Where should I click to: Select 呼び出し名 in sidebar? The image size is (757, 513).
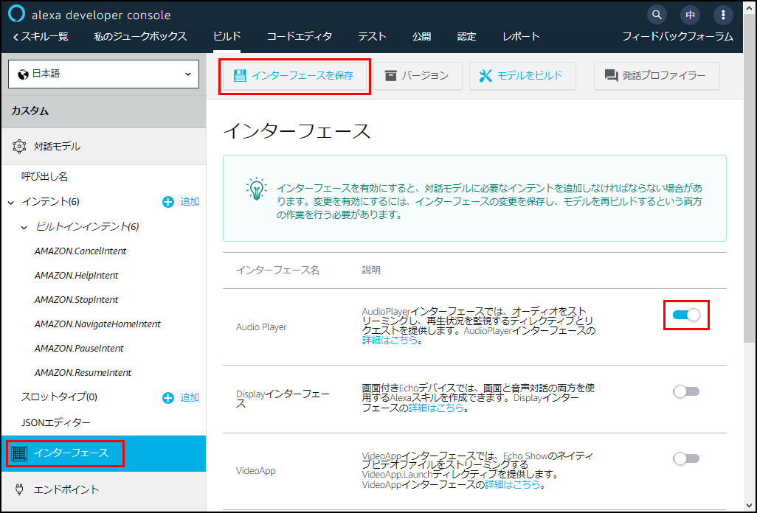pyautogui.click(x=44, y=177)
